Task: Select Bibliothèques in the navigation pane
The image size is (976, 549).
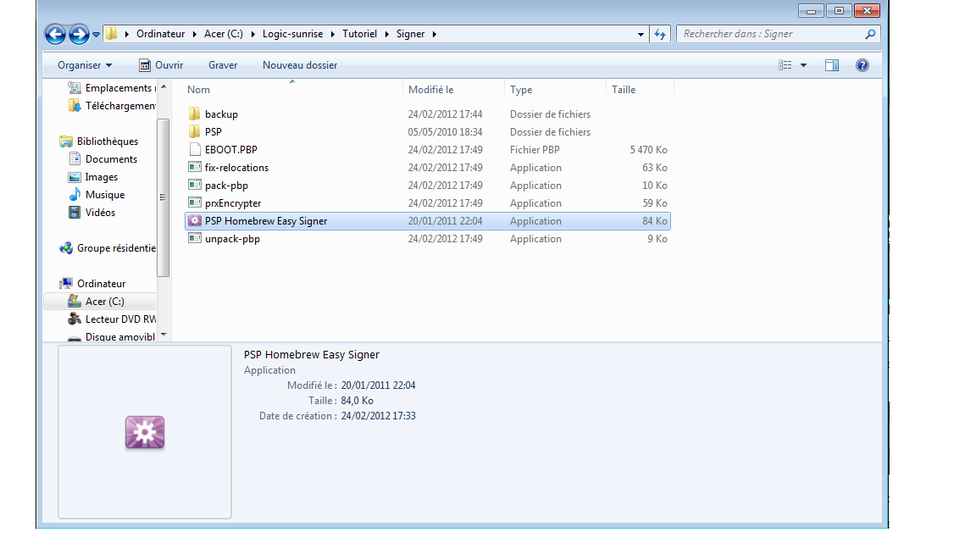Action: [x=99, y=141]
